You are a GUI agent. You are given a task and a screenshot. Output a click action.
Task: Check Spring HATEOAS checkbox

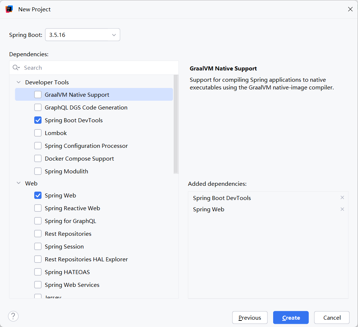tap(38, 272)
